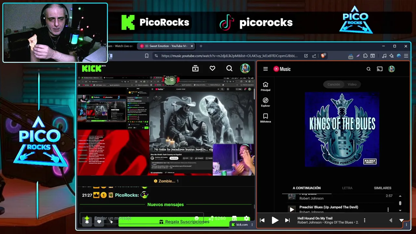Play Preachin' Blues from the queue
The image size is (416, 234).
(292, 210)
